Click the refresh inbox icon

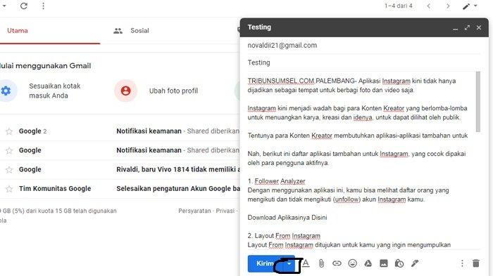click(x=24, y=6)
